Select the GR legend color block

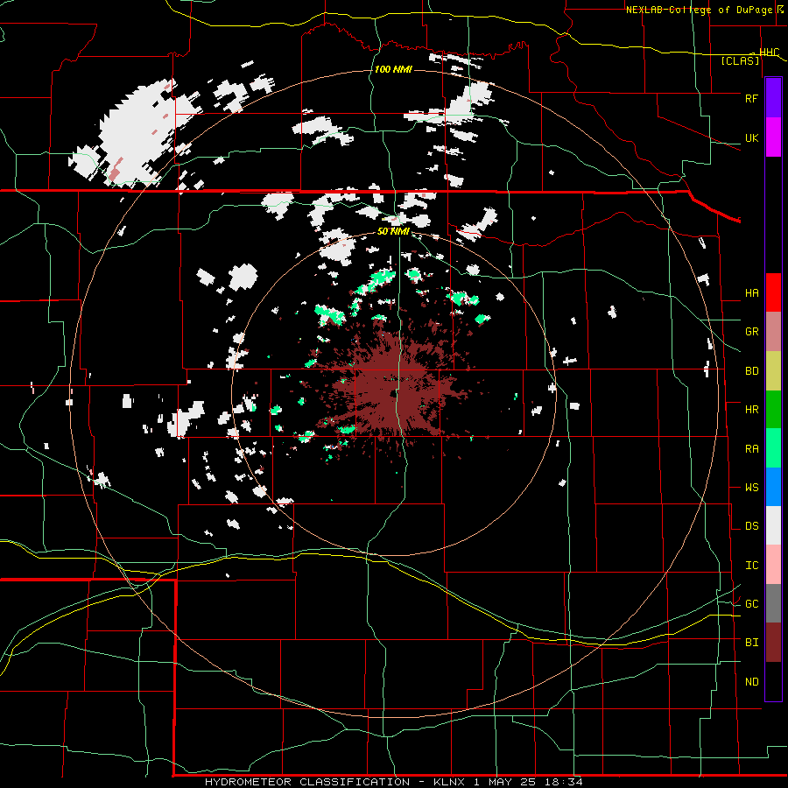pos(773,332)
